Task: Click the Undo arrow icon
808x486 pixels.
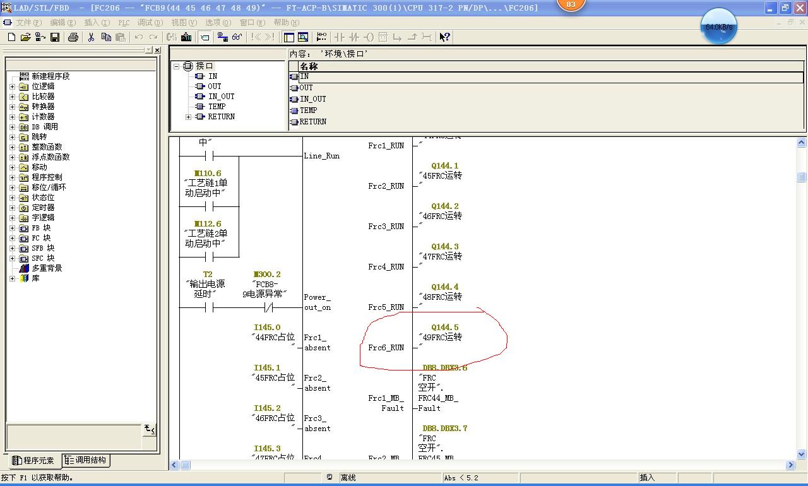Action: [x=138, y=37]
